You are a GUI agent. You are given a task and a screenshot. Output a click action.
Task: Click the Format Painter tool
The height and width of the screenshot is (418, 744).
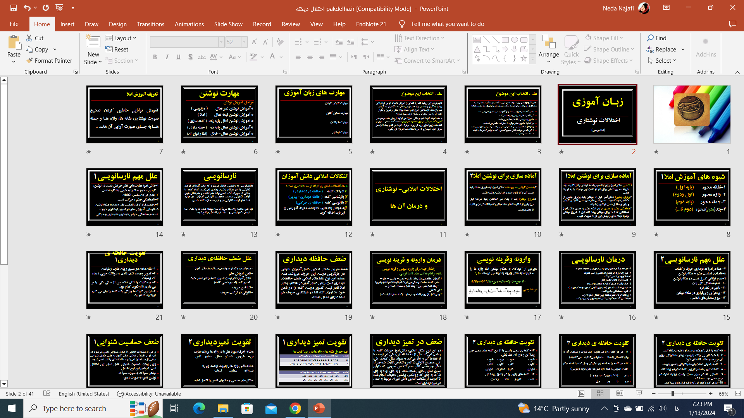click(49, 61)
